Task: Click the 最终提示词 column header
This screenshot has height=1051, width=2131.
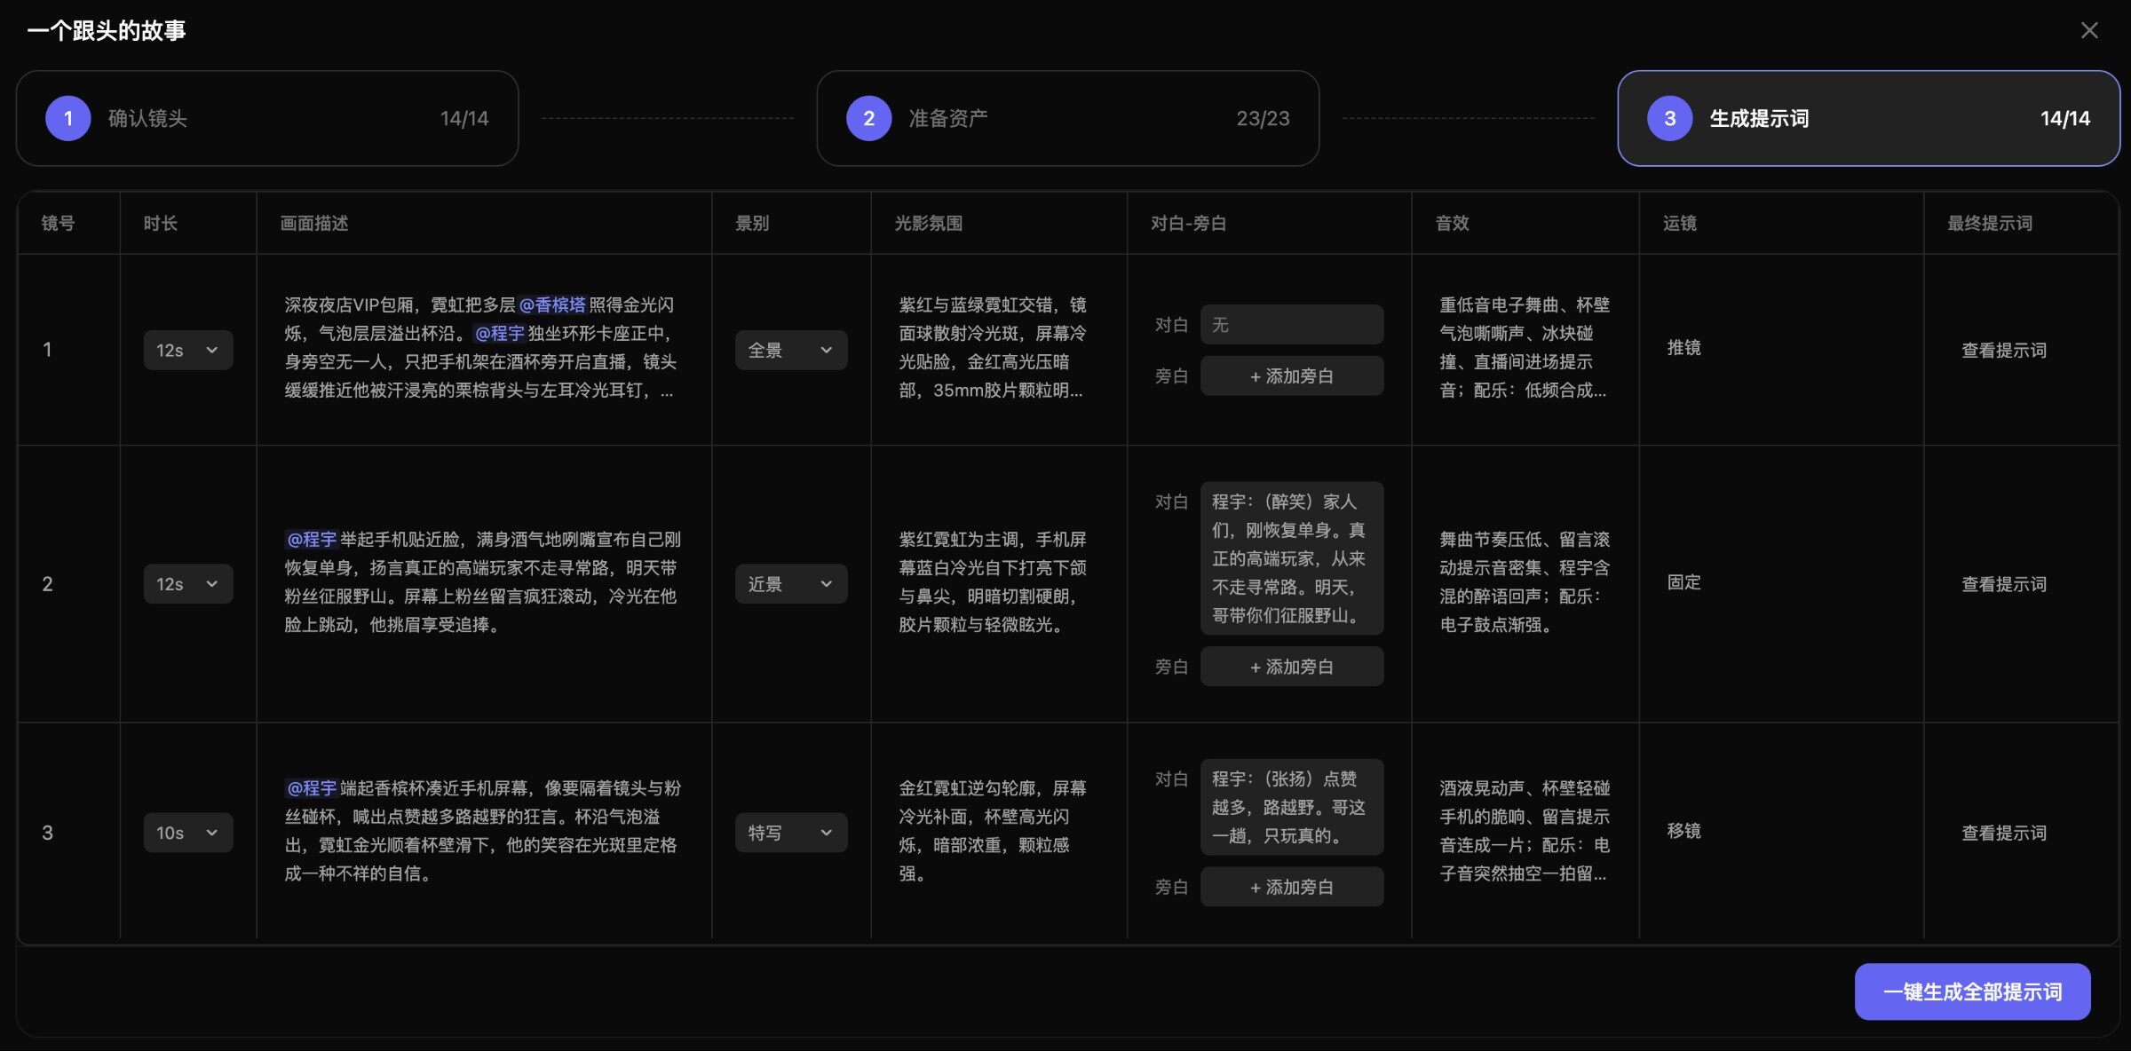Action: (x=1990, y=224)
